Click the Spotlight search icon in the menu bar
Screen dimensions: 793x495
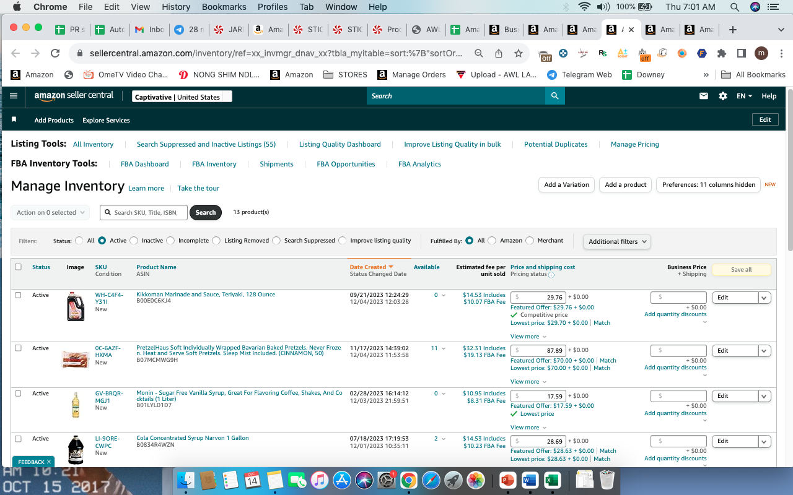[x=735, y=7]
